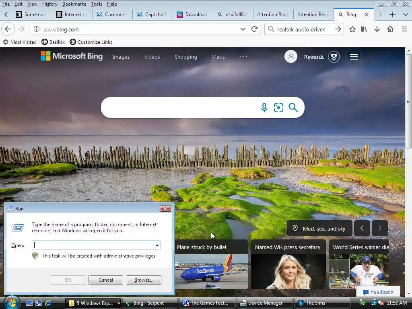Image resolution: width=412 pixels, height=309 pixels.
Task: Show site information for bing.com
Action: point(37,29)
